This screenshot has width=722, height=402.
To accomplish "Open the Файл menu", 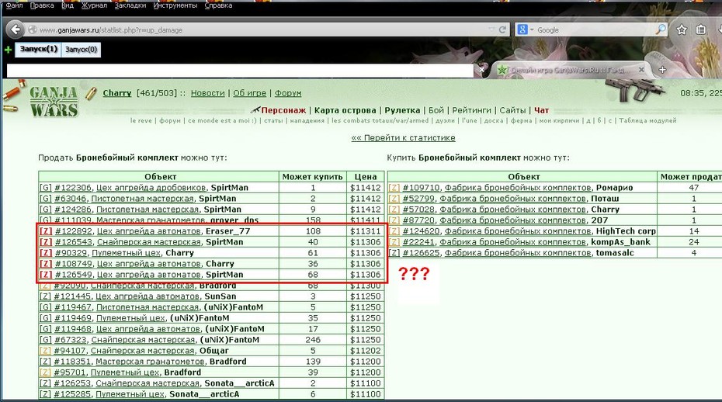I will [x=14, y=5].
